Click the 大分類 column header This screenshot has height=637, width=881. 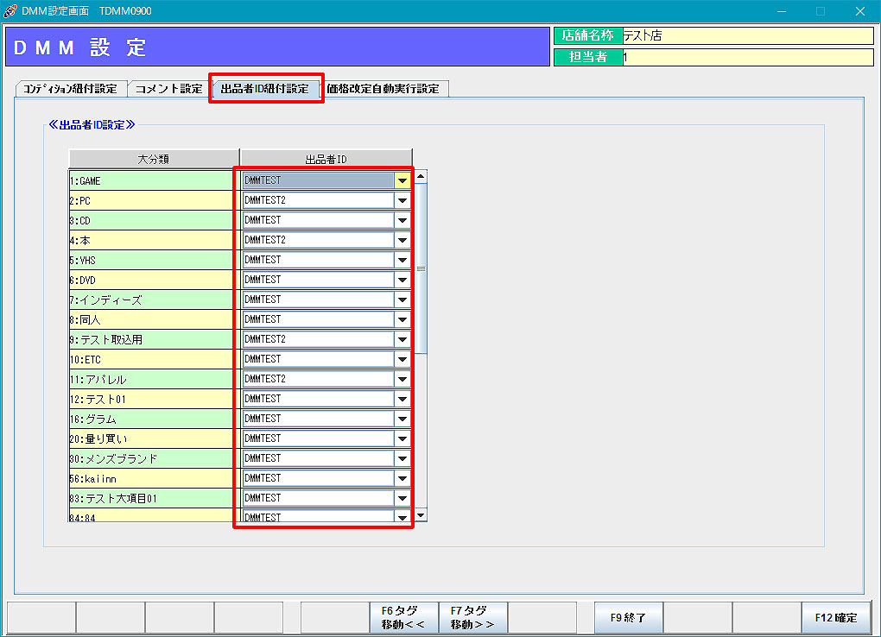154,159
